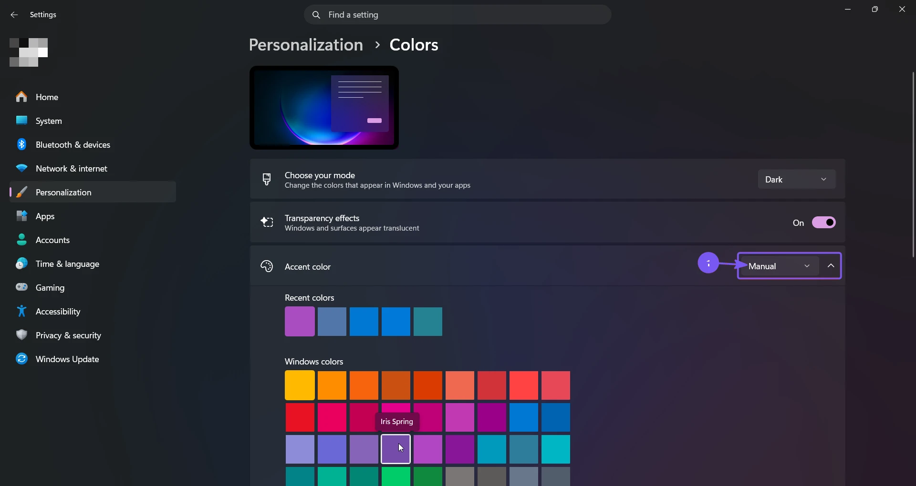Screen dimensions: 916x486
Task: Click the Accessibility figure icon
Action: point(21,311)
